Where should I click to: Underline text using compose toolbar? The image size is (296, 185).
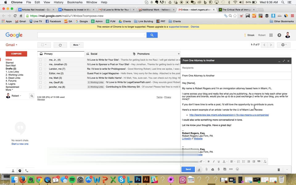(219, 161)
